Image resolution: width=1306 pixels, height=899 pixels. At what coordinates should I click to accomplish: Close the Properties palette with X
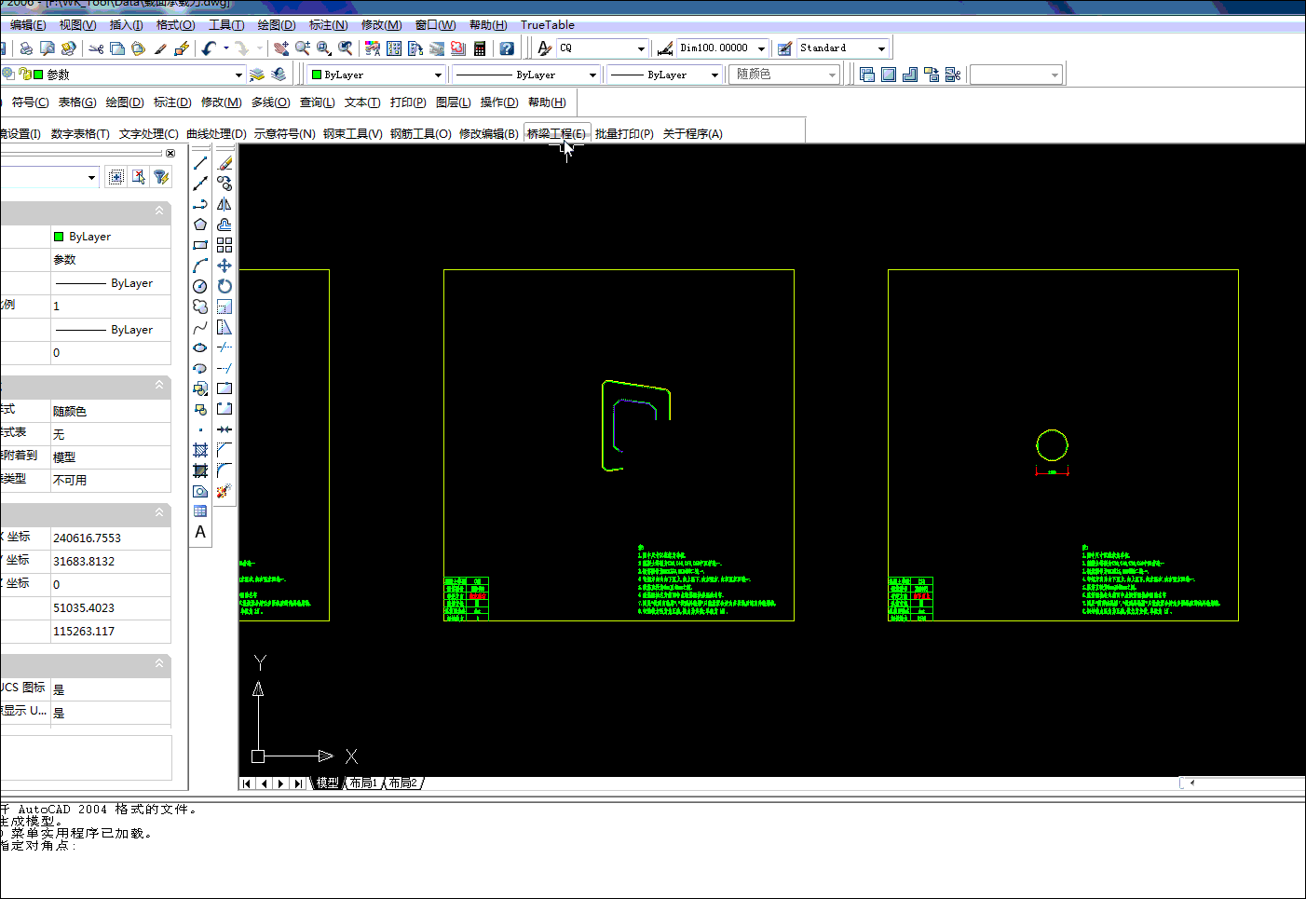click(x=170, y=153)
